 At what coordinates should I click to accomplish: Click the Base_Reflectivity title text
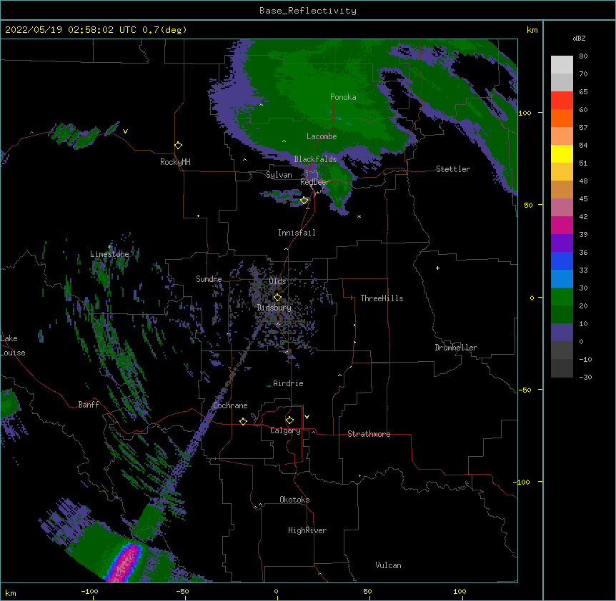click(308, 11)
